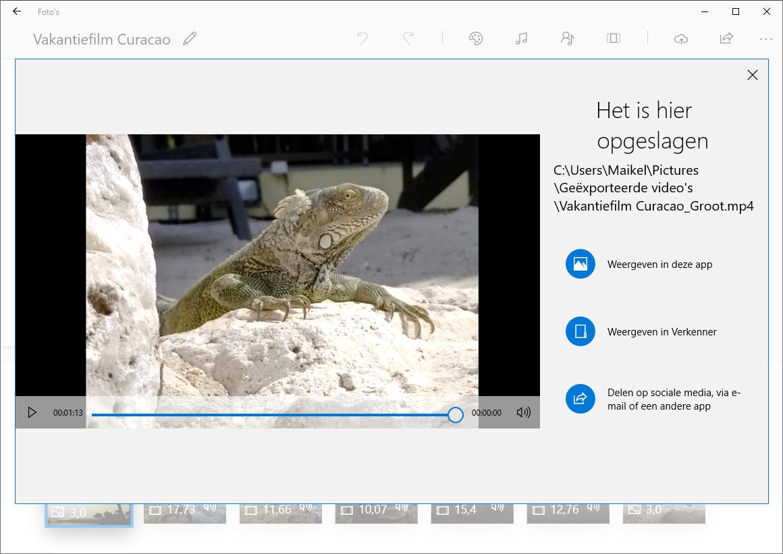Click the back arrow in title bar
Image resolution: width=783 pixels, height=554 pixels.
pyautogui.click(x=17, y=11)
